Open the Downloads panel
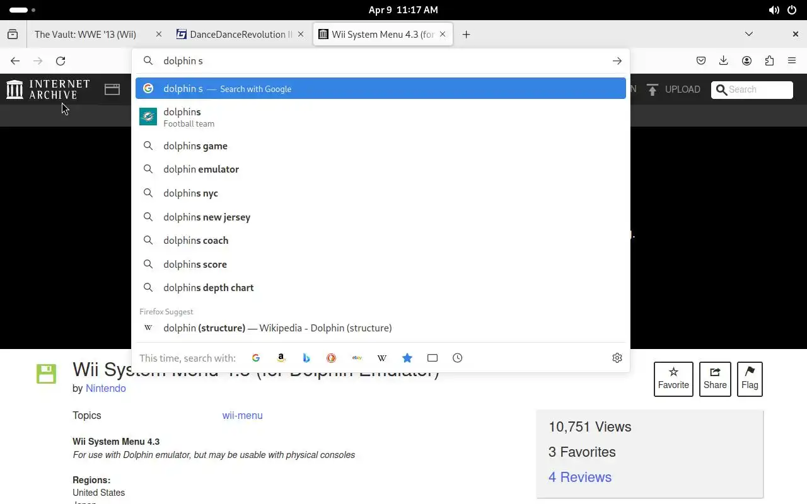The image size is (807, 504). click(724, 61)
